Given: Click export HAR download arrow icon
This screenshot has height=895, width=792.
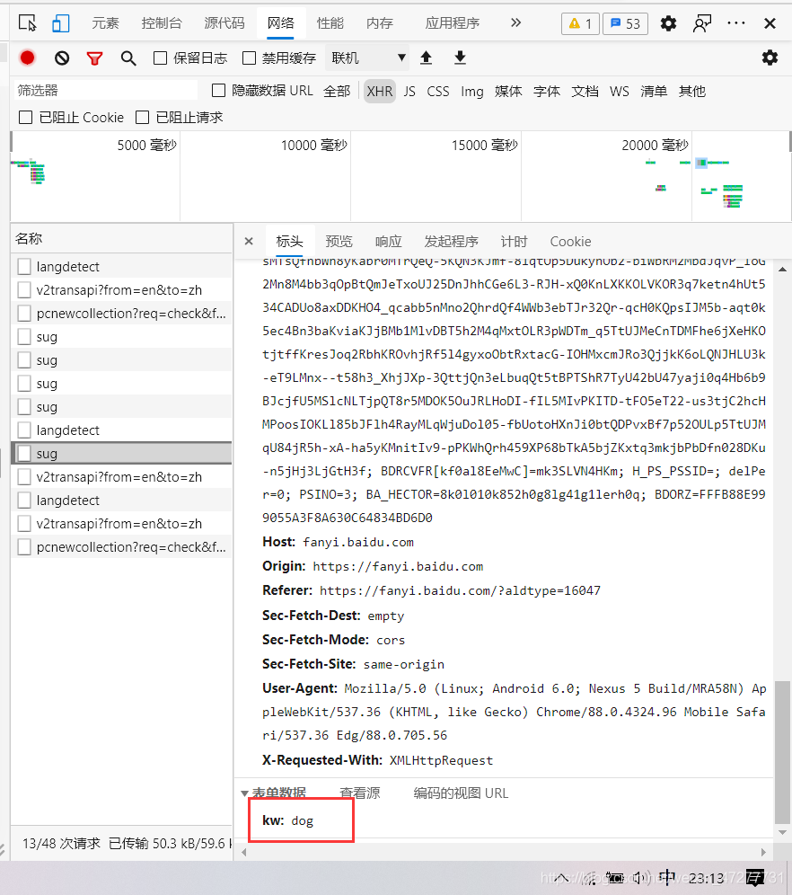Looking at the screenshot, I should (x=460, y=58).
